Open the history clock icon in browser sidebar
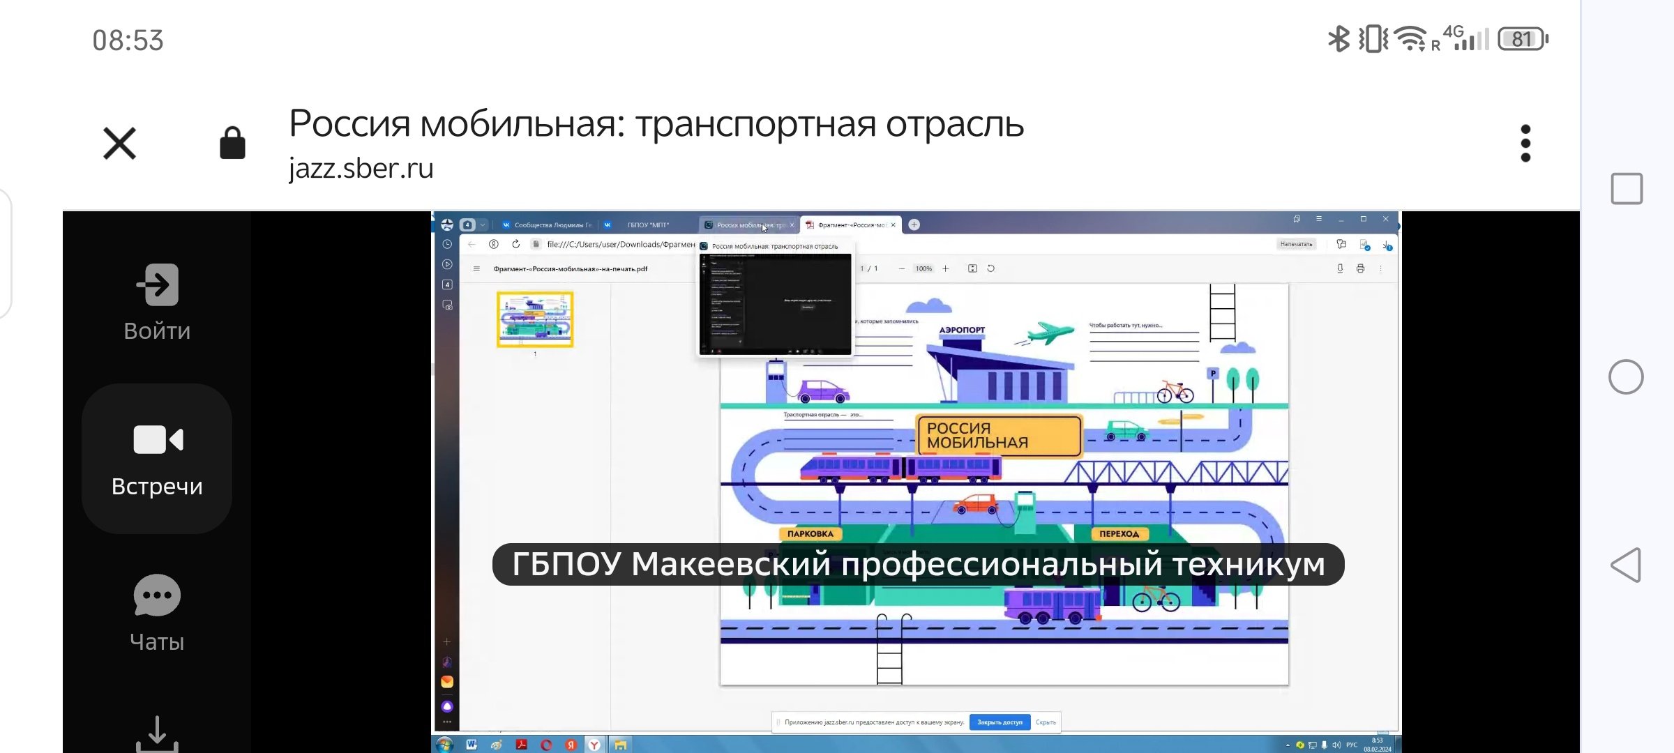 [x=447, y=245]
